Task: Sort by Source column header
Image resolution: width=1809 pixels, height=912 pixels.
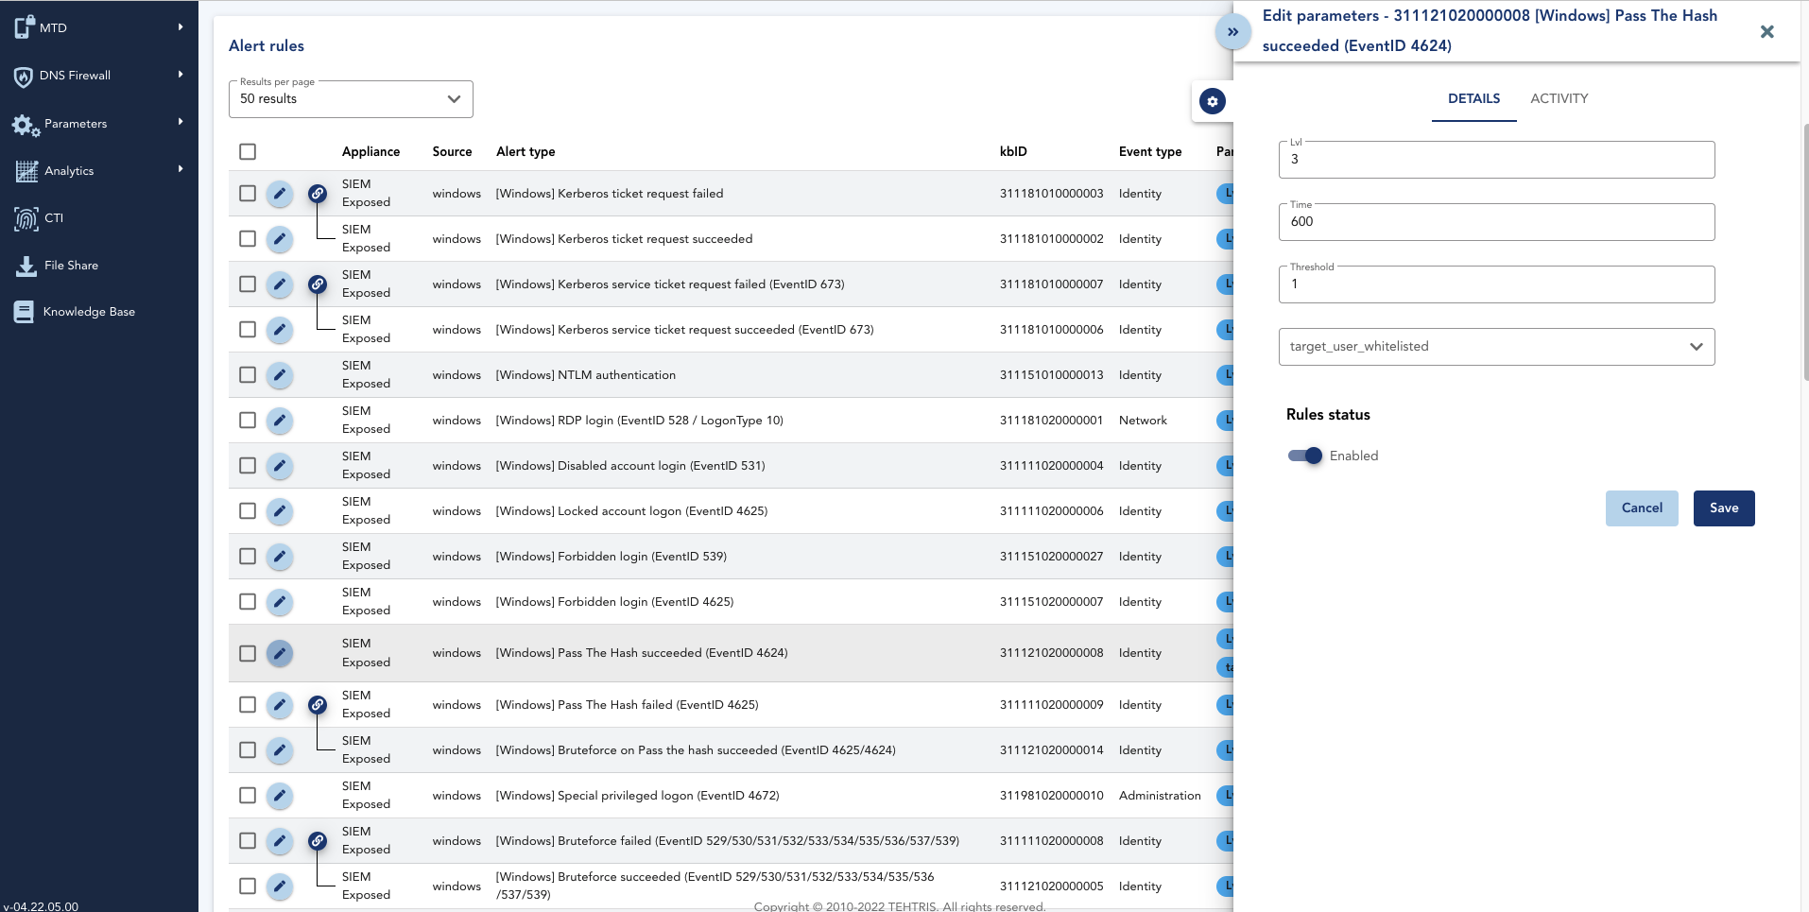Action: coord(452,151)
